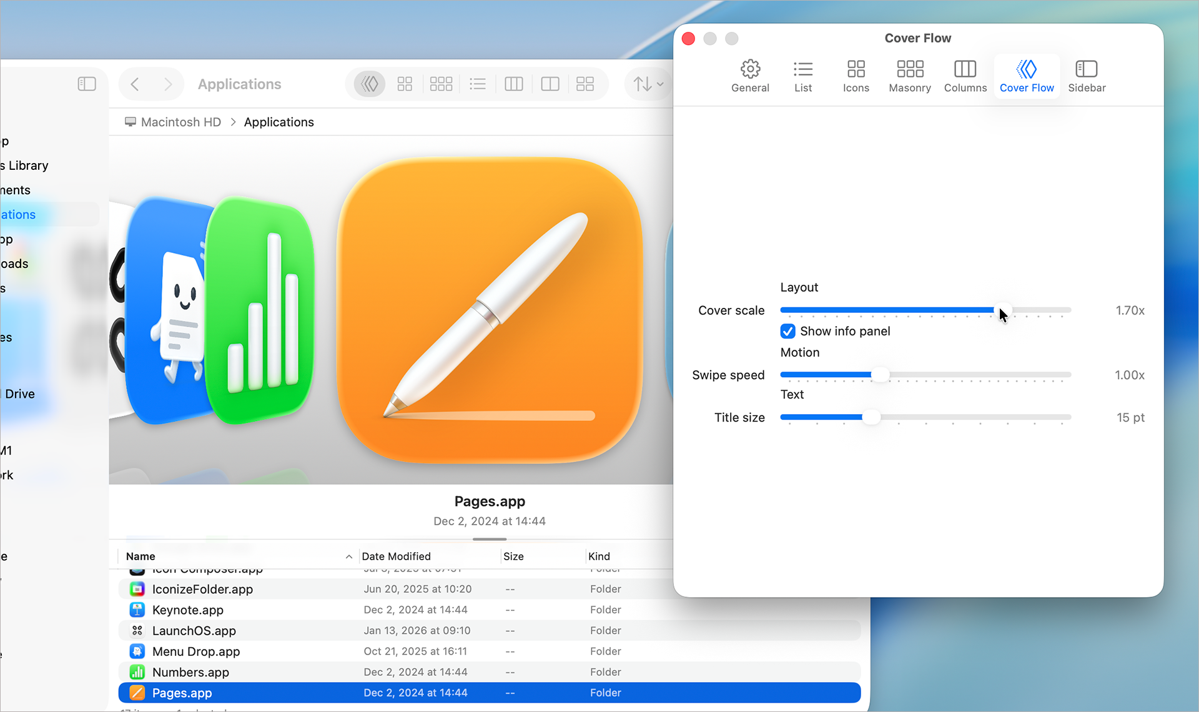The width and height of the screenshot is (1199, 712).
Task: Click the sort arrows icon in the toolbar
Action: click(643, 83)
